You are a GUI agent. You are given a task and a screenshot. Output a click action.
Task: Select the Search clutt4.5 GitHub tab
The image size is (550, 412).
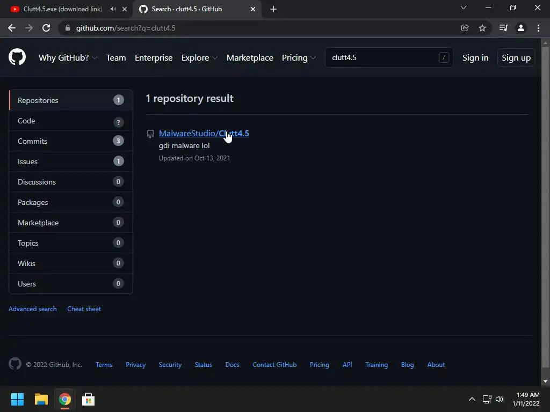click(197, 9)
